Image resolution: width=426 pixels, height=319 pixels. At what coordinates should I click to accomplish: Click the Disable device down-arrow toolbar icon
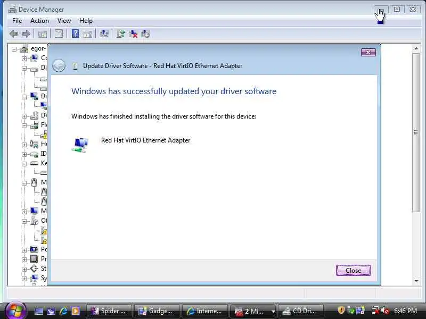pyautogui.click(x=145, y=34)
